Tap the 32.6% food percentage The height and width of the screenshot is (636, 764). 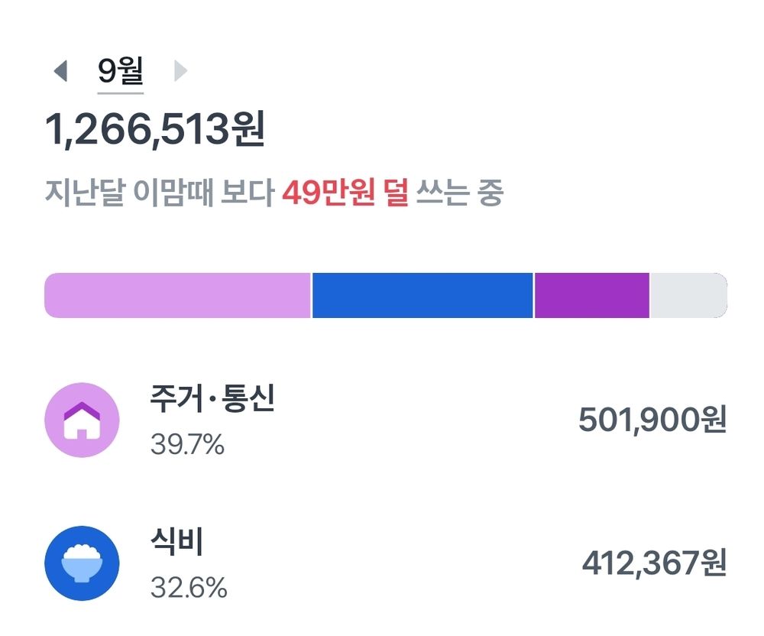pos(189,588)
